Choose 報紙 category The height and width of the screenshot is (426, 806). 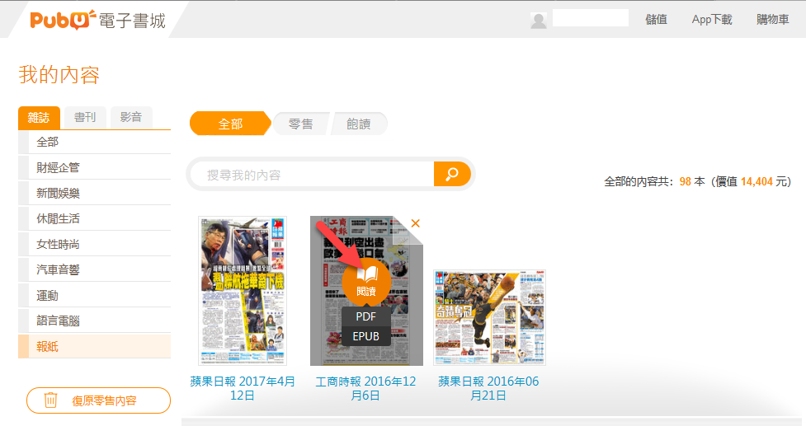click(x=95, y=346)
